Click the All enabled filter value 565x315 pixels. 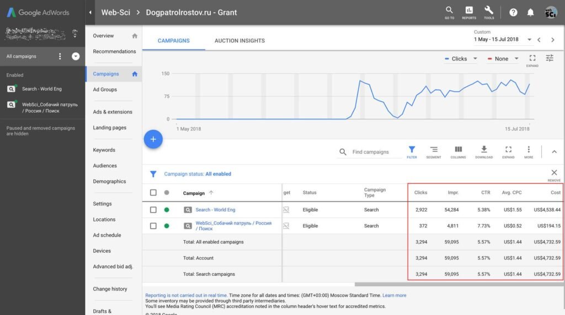tap(218, 174)
